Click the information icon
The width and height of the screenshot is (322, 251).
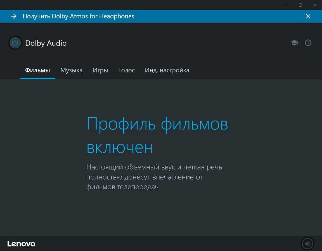click(308, 43)
